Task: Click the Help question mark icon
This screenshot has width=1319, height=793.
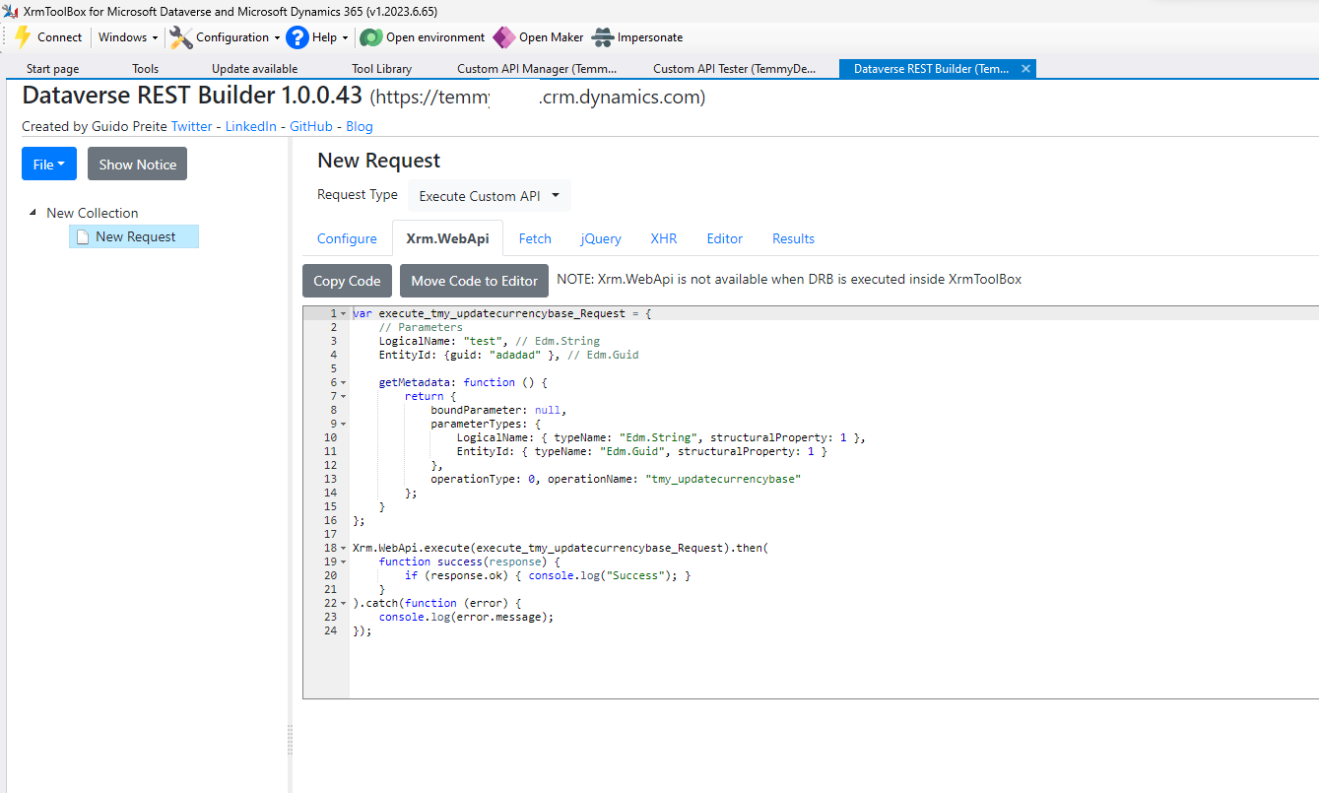Action: click(x=297, y=37)
